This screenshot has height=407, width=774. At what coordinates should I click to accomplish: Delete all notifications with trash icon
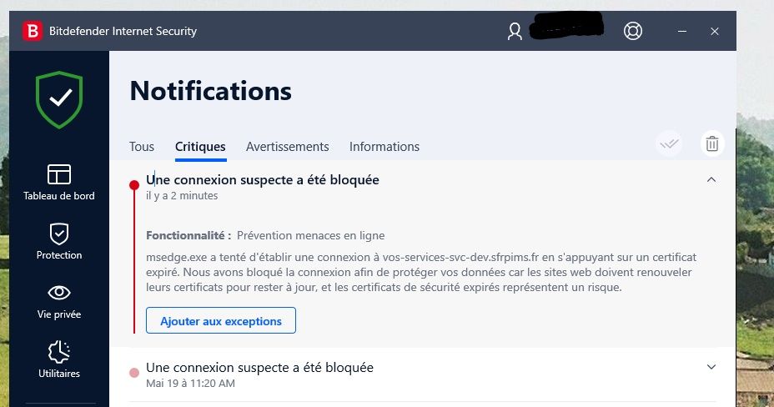tap(712, 143)
